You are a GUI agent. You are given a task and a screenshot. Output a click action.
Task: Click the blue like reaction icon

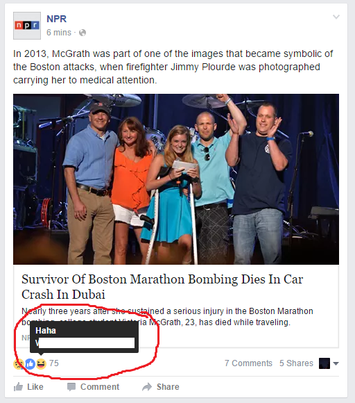[x=30, y=363]
